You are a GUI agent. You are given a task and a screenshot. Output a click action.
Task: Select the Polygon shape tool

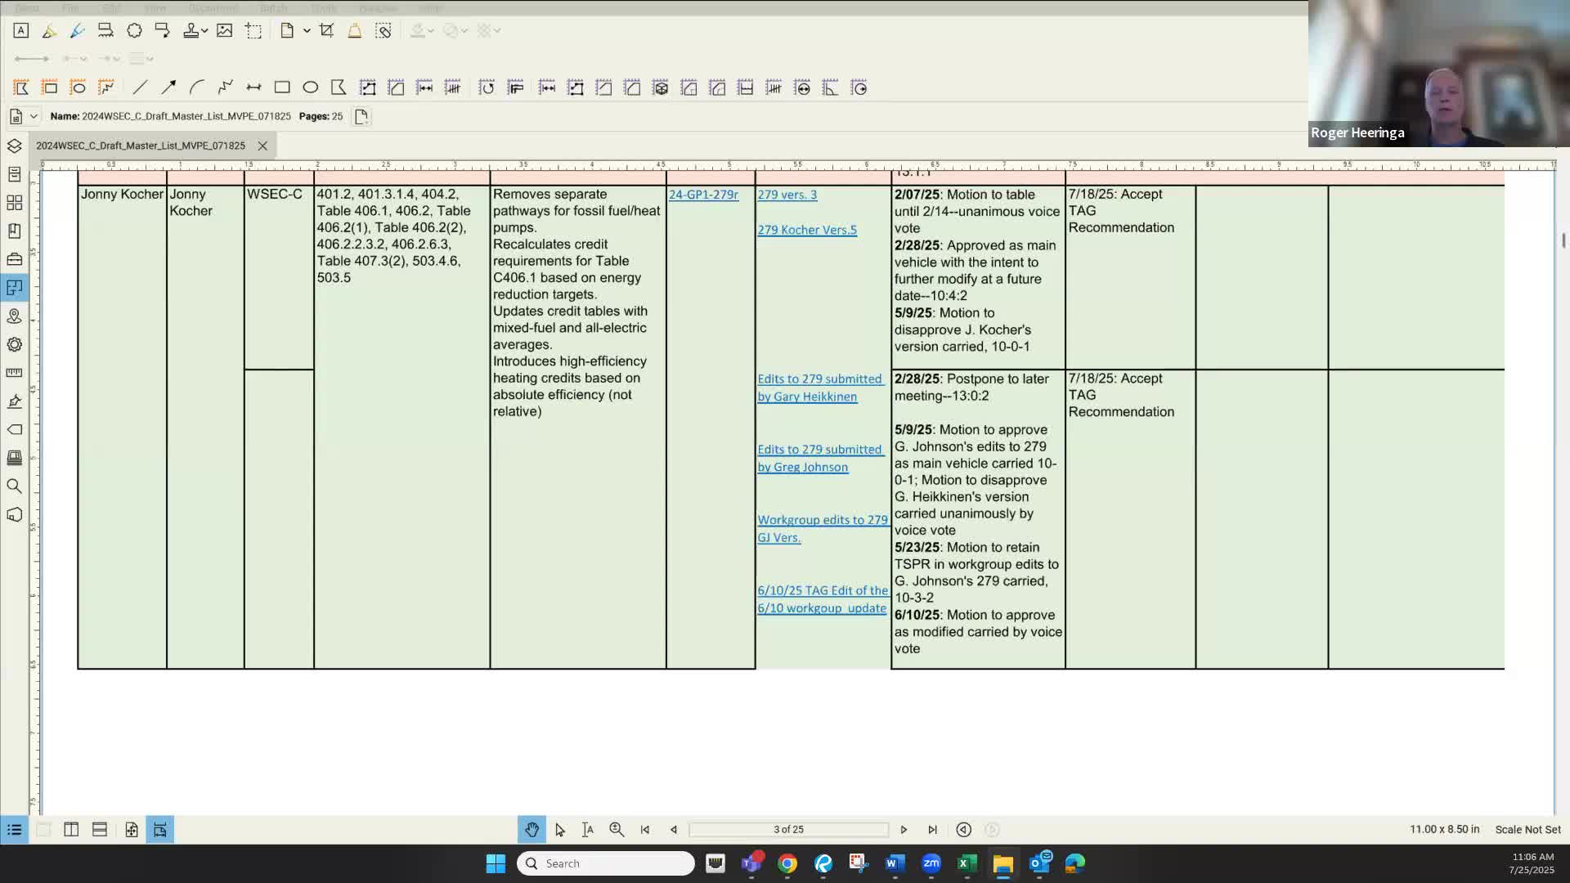[x=339, y=87]
